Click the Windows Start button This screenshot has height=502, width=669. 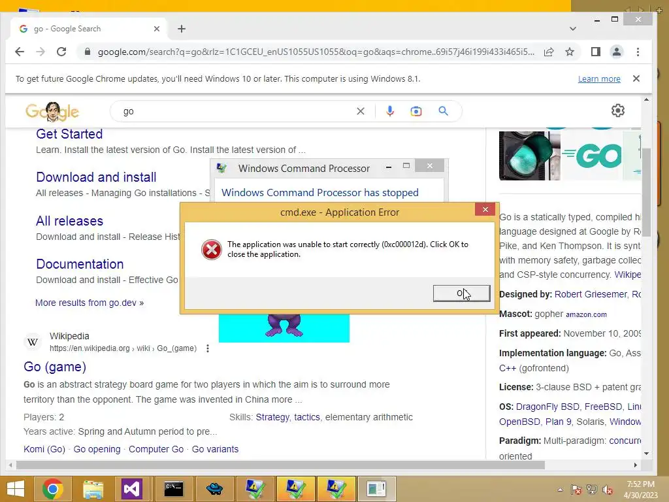pyautogui.click(x=16, y=489)
